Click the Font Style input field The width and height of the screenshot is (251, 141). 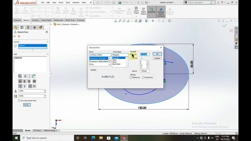tap(120, 55)
